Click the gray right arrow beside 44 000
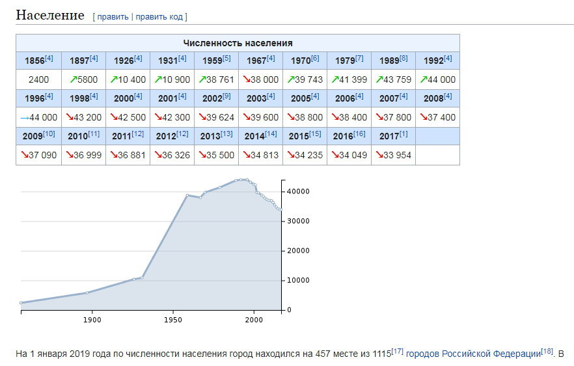The height and width of the screenshot is (366, 574). coord(25,117)
